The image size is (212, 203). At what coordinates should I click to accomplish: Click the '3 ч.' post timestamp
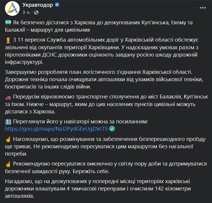tap(27, 13)
